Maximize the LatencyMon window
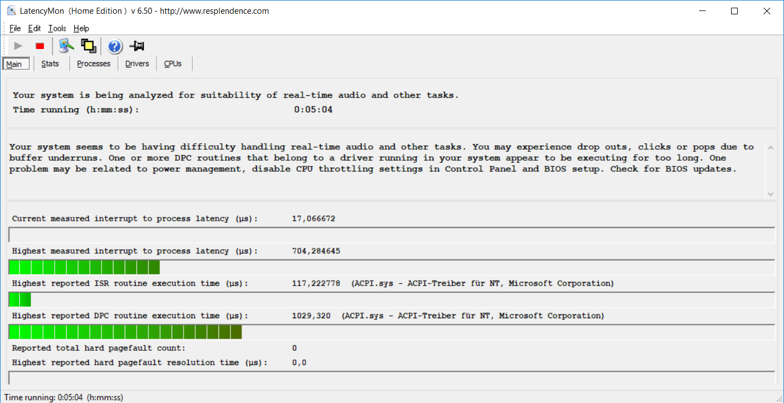 coord(734,11)
